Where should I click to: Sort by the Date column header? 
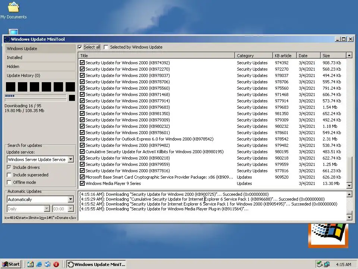(308, 56)
